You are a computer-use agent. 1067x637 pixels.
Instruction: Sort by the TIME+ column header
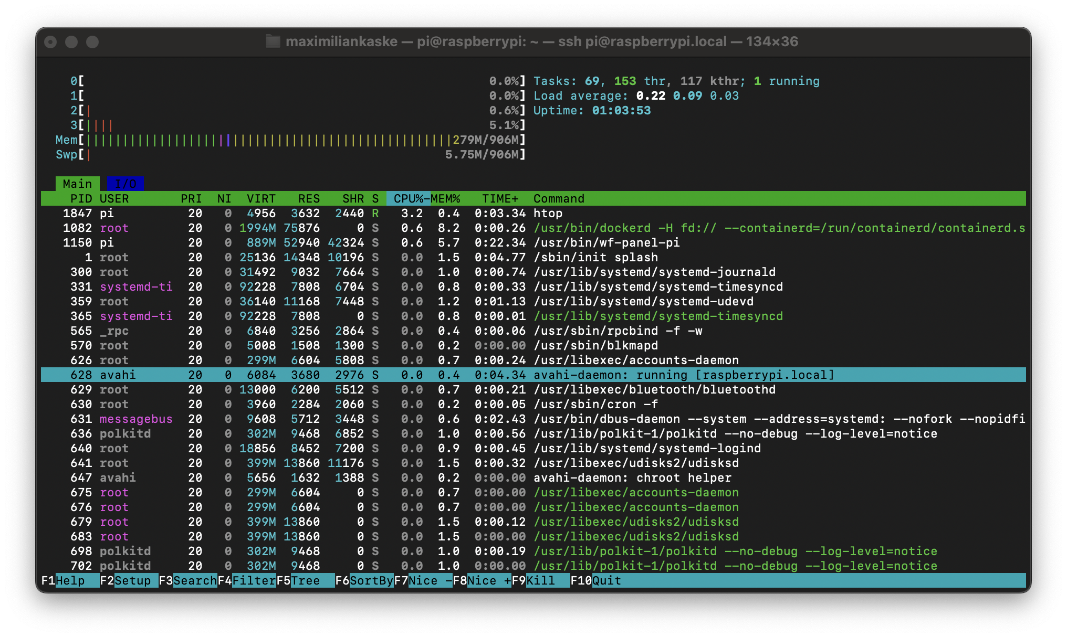tap(500, 198)
